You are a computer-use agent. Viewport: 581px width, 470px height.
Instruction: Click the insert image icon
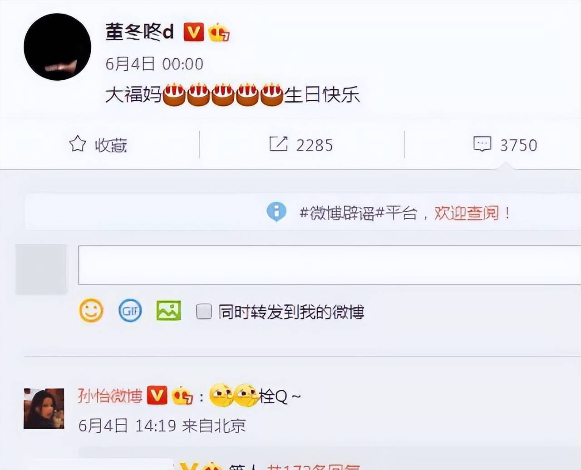168,311
